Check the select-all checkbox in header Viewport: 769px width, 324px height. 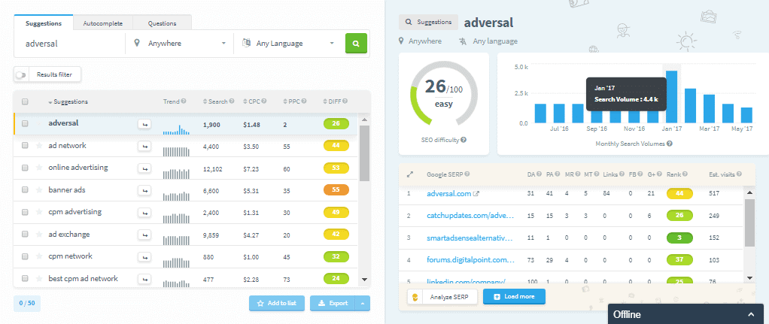(x=25, y=101)
